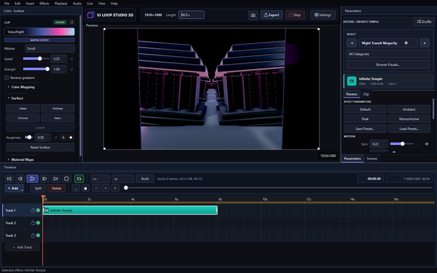Toggle the Stop checkbox button
The image size is (437, 273).
[295, 15]
